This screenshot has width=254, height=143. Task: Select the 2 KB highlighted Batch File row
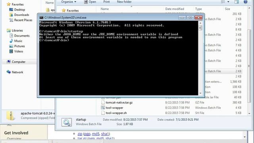[x=223, y=71]
